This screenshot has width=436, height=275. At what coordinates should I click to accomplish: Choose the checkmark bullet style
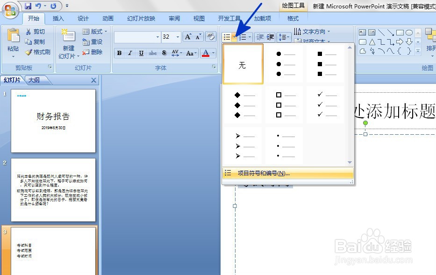[x=325, y=105]
